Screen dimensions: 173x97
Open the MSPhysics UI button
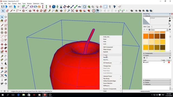(3, 7)
